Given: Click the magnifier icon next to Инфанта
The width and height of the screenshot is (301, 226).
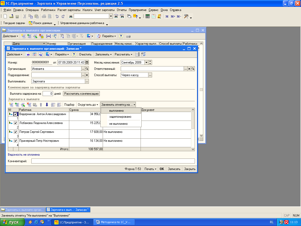Looking at the screenshot, I should tap(87, 69).
